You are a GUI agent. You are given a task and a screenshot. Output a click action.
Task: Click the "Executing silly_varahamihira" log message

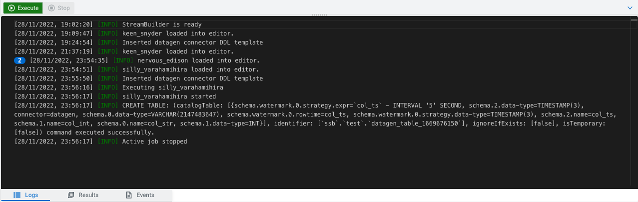[172, 87]
